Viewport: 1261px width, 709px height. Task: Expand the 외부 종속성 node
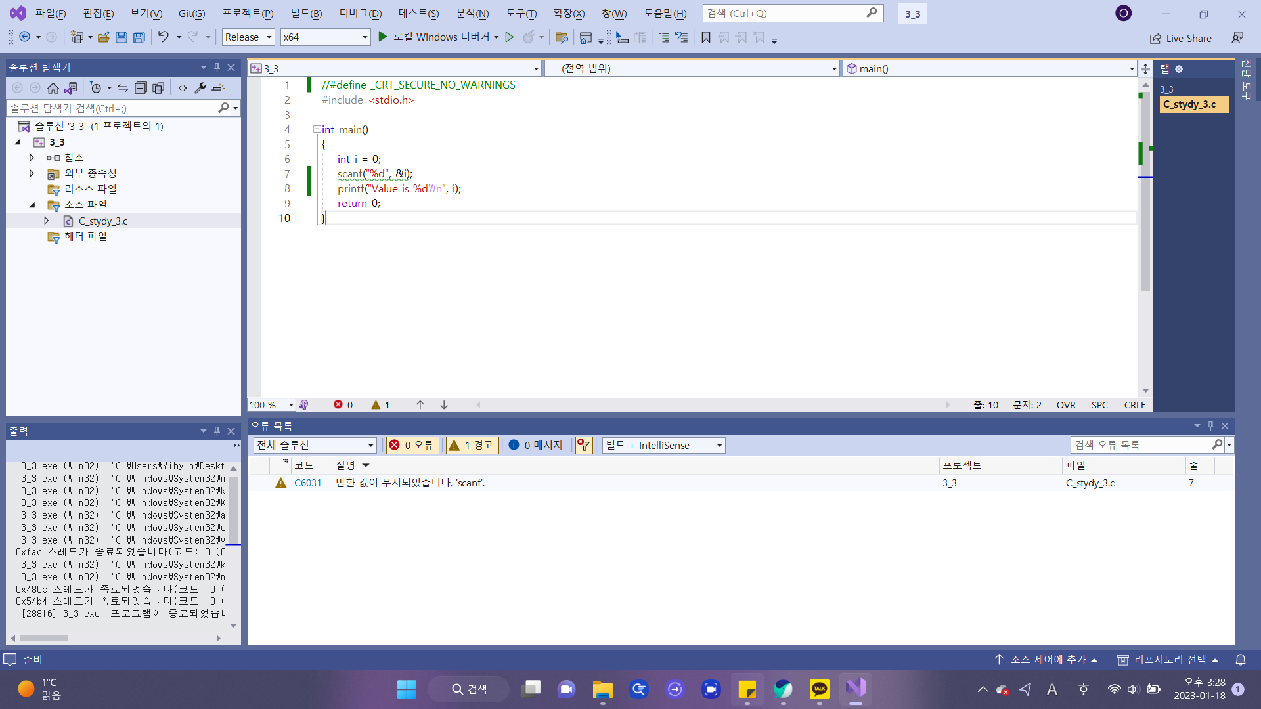pyautogui.click(x=32, y=173)
